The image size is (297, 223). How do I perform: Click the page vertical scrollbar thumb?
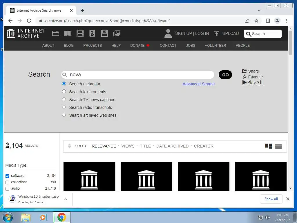[290, 43]
